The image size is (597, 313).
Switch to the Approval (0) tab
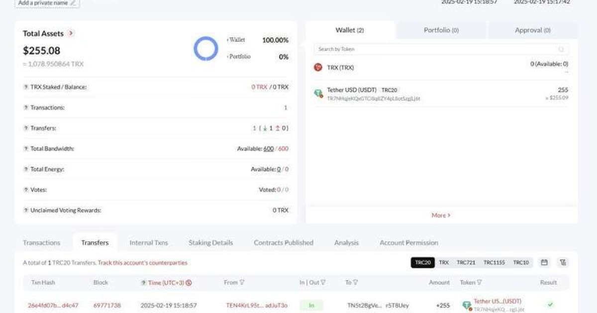533,30
